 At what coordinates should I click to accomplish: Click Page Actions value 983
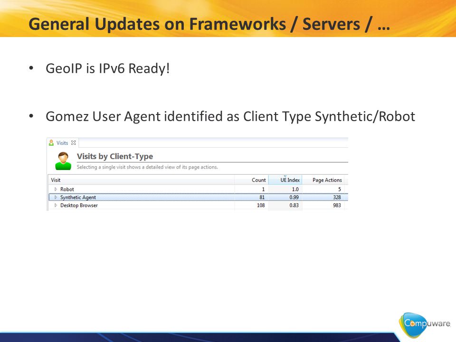pyautogui.click(x=337, y=205)
